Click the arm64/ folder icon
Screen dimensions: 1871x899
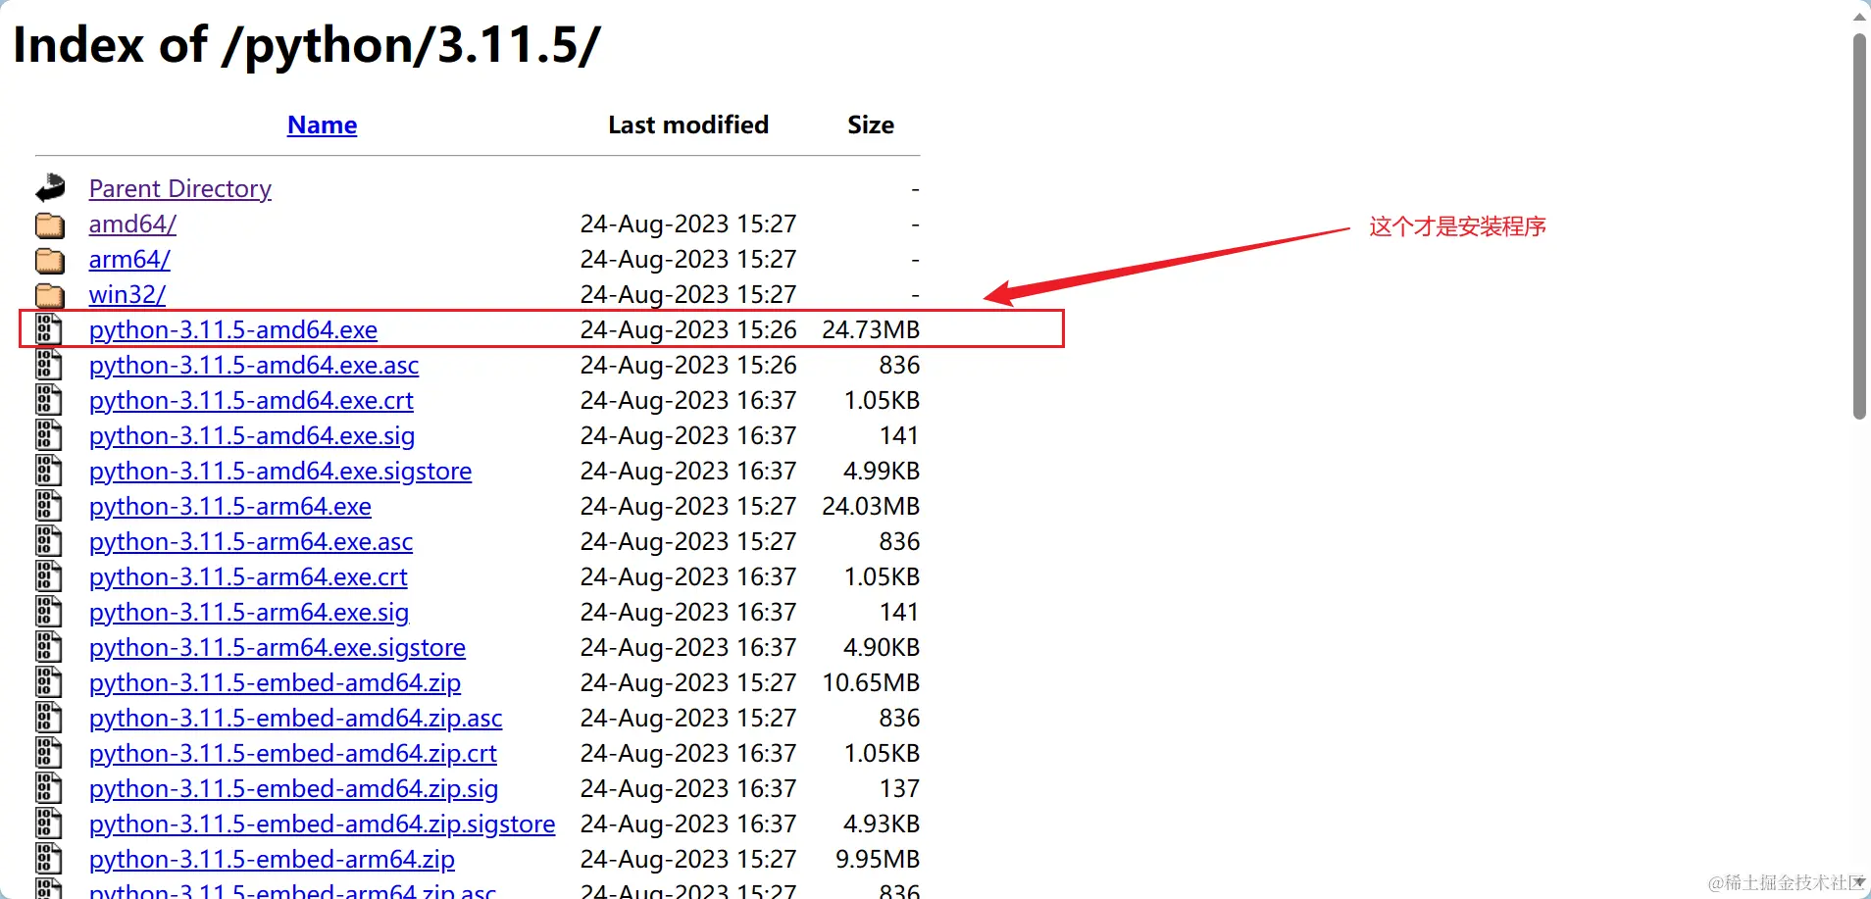tap(50, 261)
